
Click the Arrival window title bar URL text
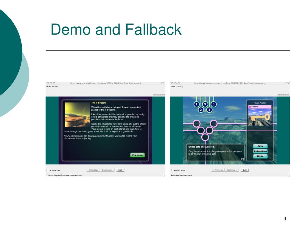105,83
